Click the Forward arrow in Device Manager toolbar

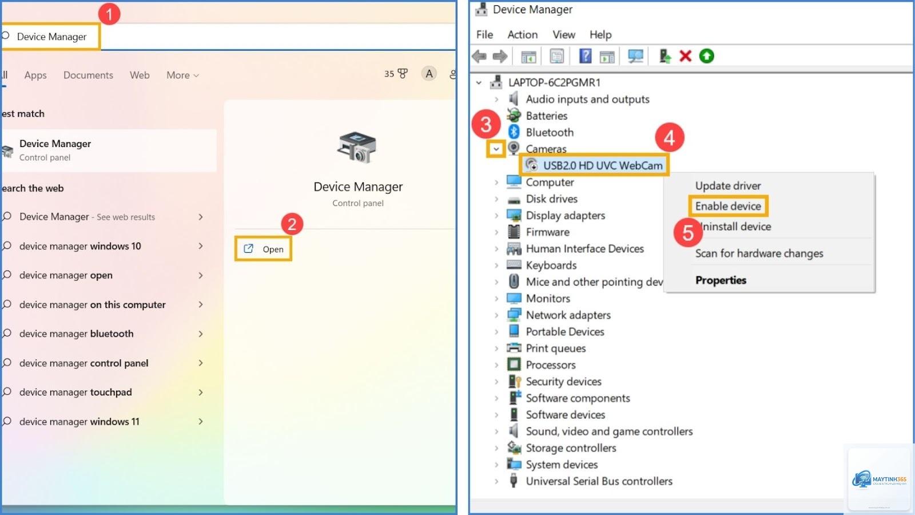pyautogui.click(x=500, y=56)
